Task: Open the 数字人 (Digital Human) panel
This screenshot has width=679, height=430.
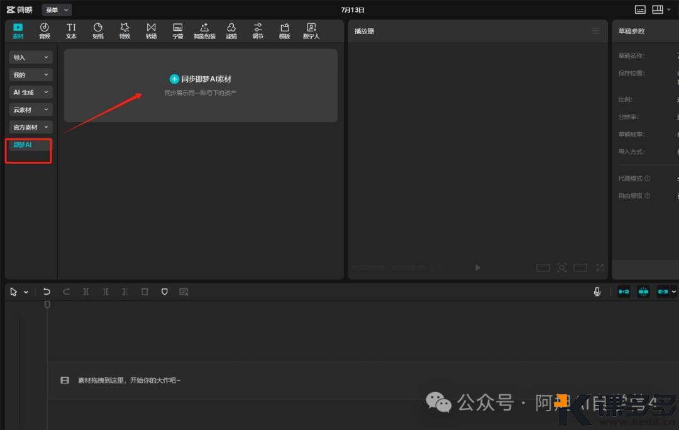Action: tap(311, 31)
